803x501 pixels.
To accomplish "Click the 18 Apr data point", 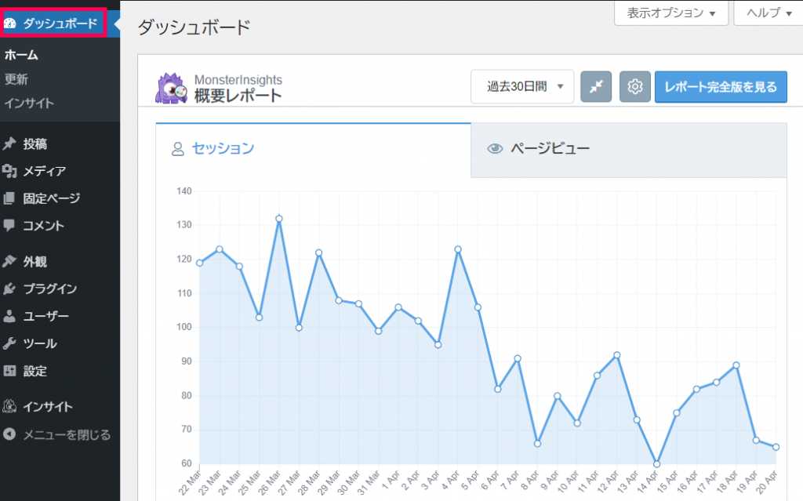I will point(736,365).
